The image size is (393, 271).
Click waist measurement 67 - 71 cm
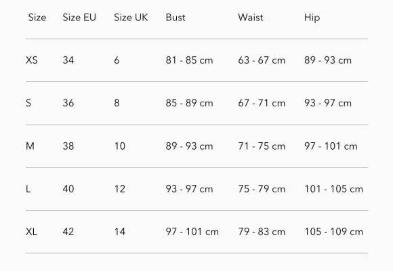click(x=262, y=103)
